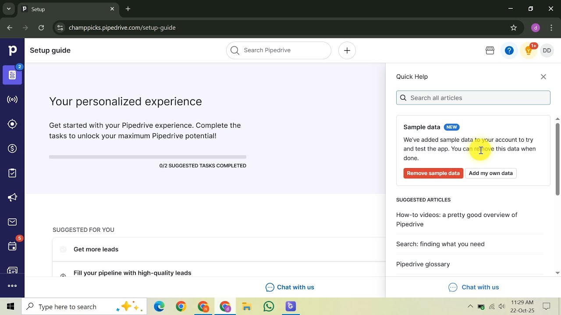Open the Campaigns megaphone sidebar icon
The height and width of the screenshot is (315, 561).
(12, 198)
